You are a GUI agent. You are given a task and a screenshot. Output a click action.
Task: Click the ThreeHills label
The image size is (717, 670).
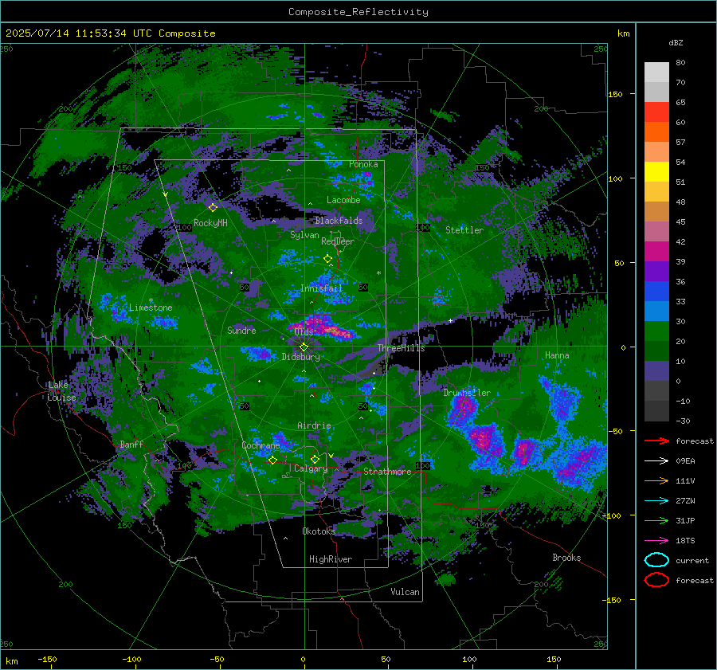coord(401,348)
